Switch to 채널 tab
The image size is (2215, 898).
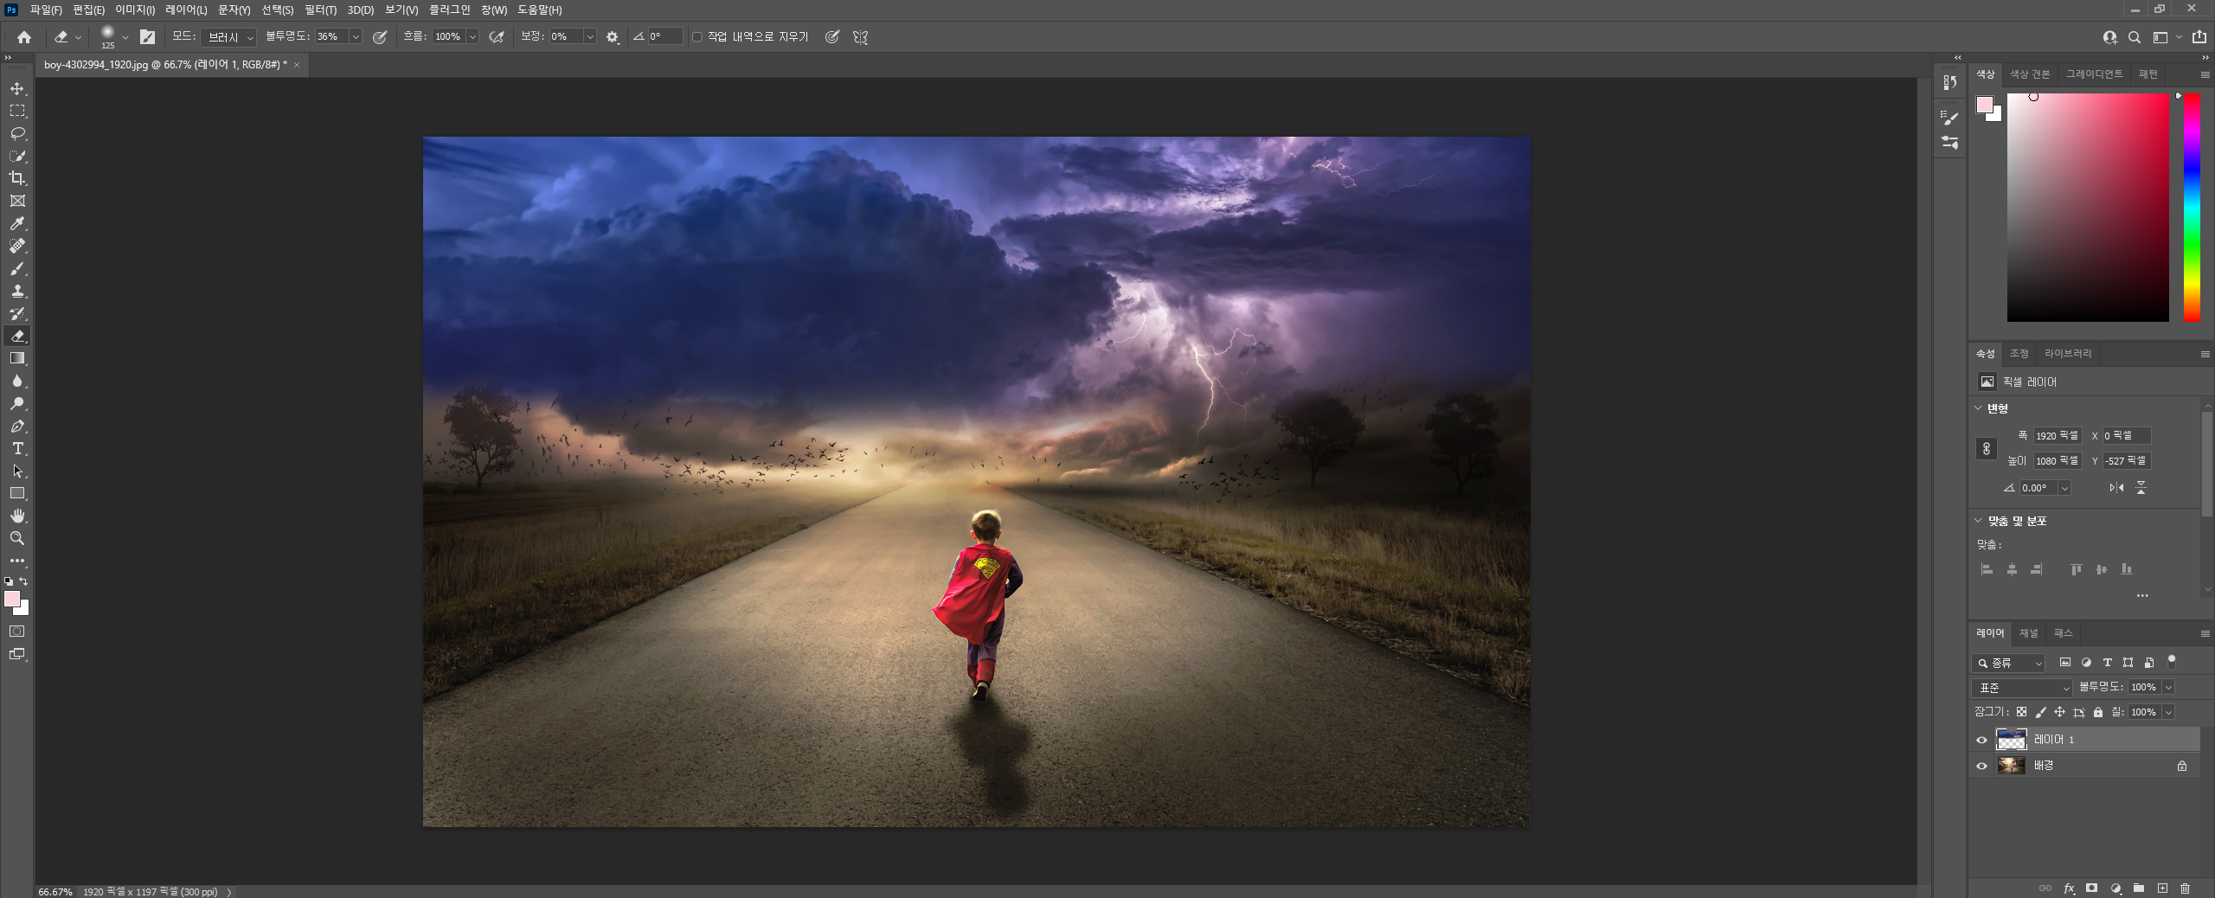[2028, 633]
